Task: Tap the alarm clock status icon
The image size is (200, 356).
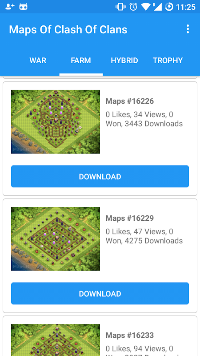Action: coord(133,7)
